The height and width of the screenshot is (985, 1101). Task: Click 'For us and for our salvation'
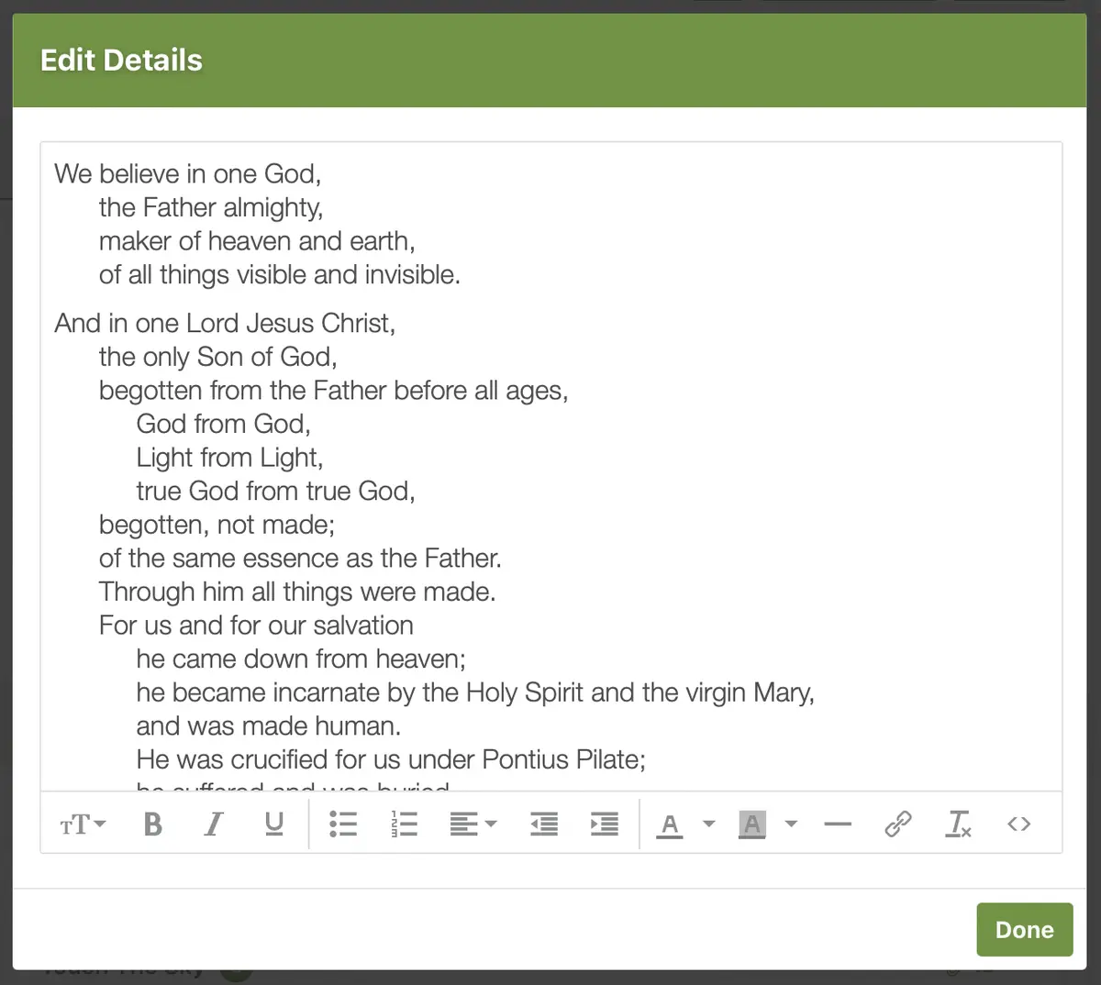click(256, 625)
